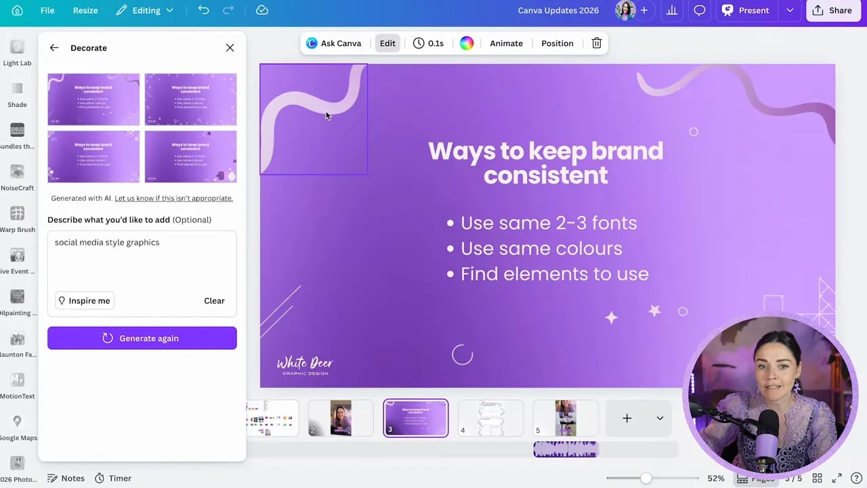867x488 pixels.
Task: Open the comments speech bubble
Action: click(x=700, y=10)
